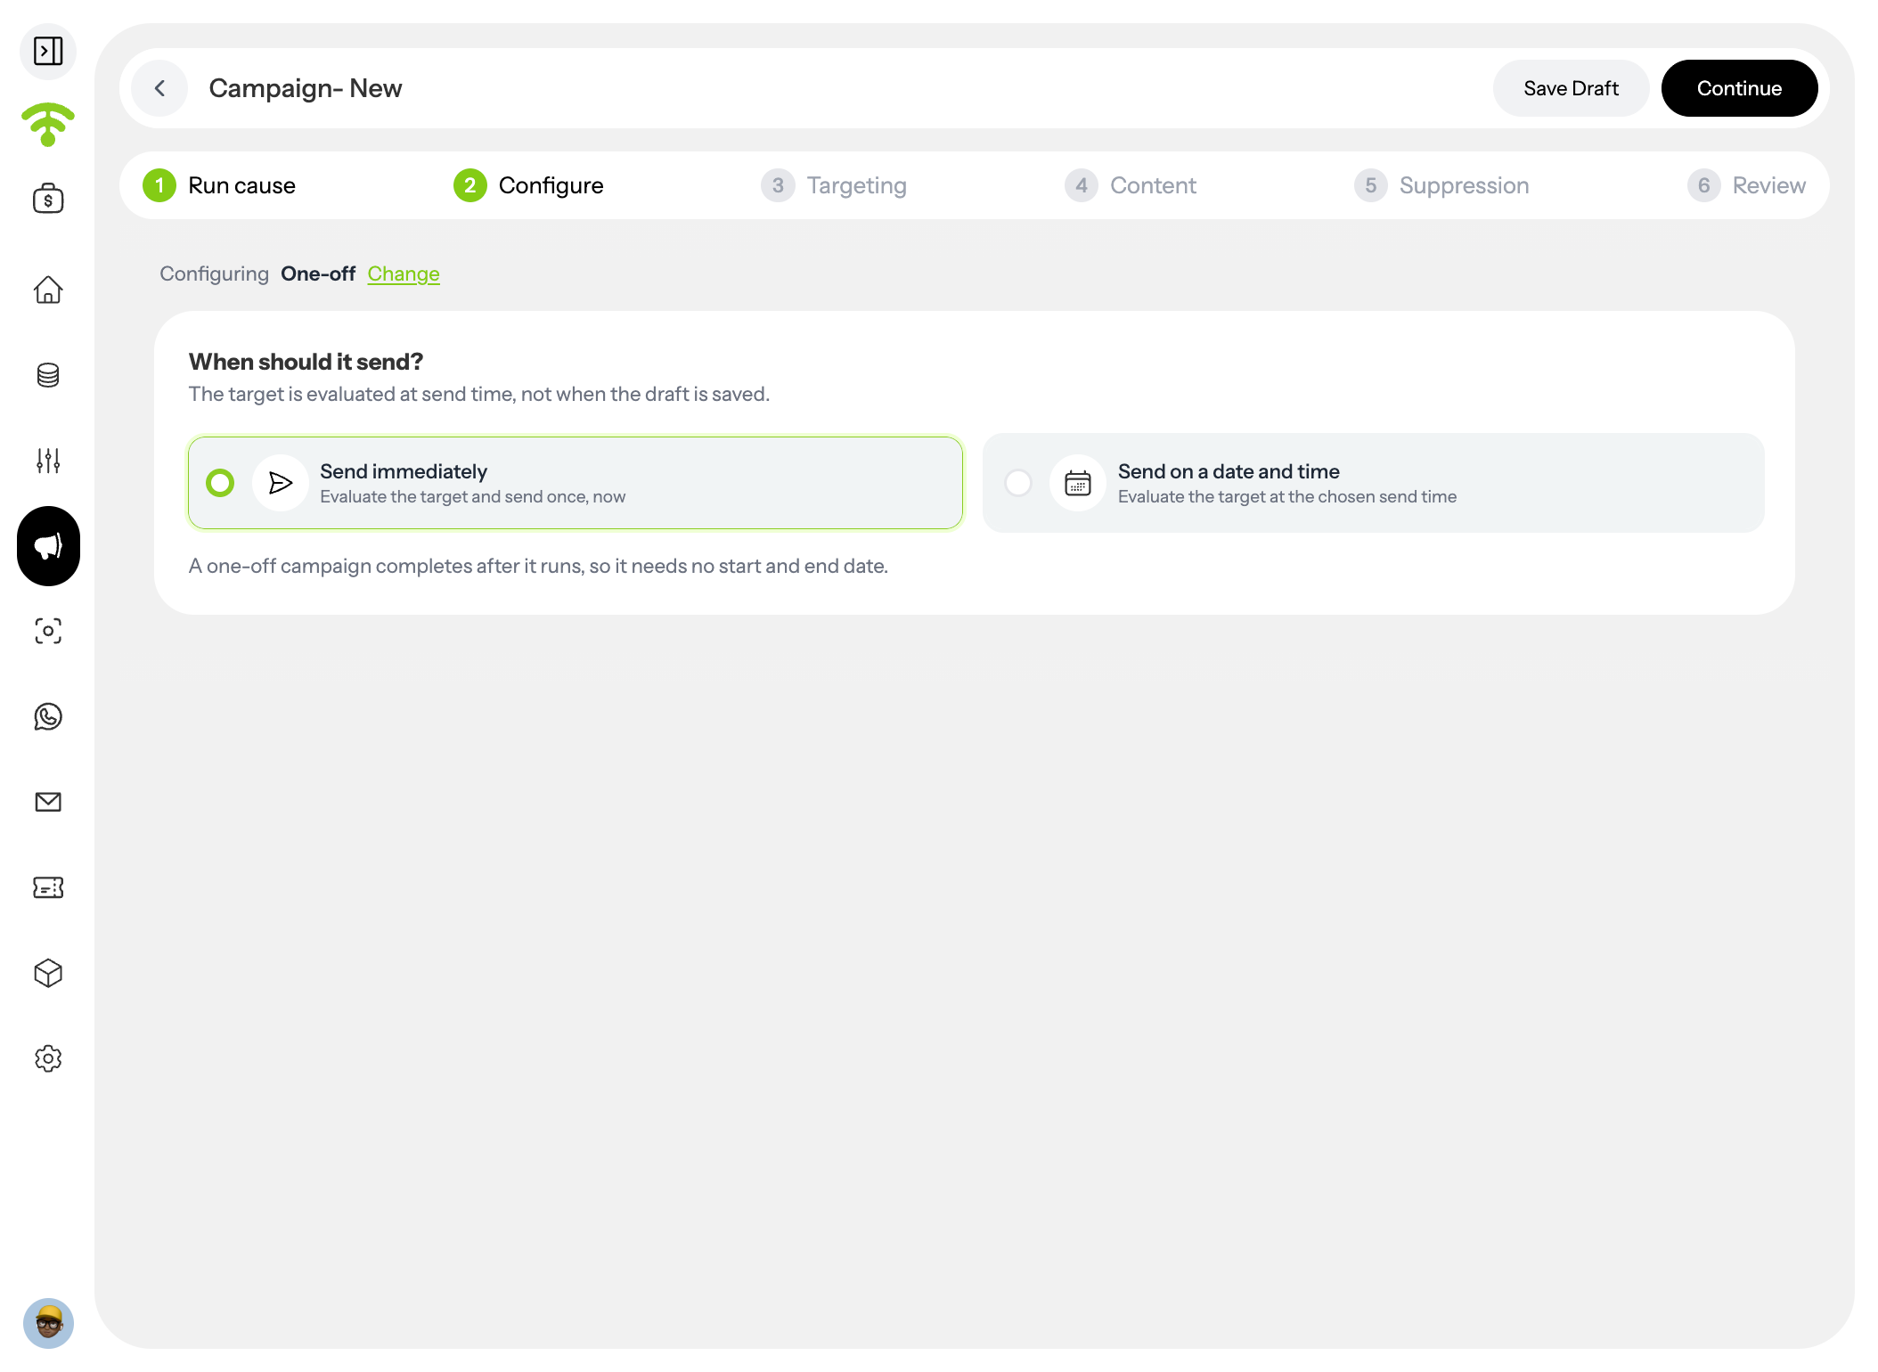Select Send on a date and time radio

1018,483
